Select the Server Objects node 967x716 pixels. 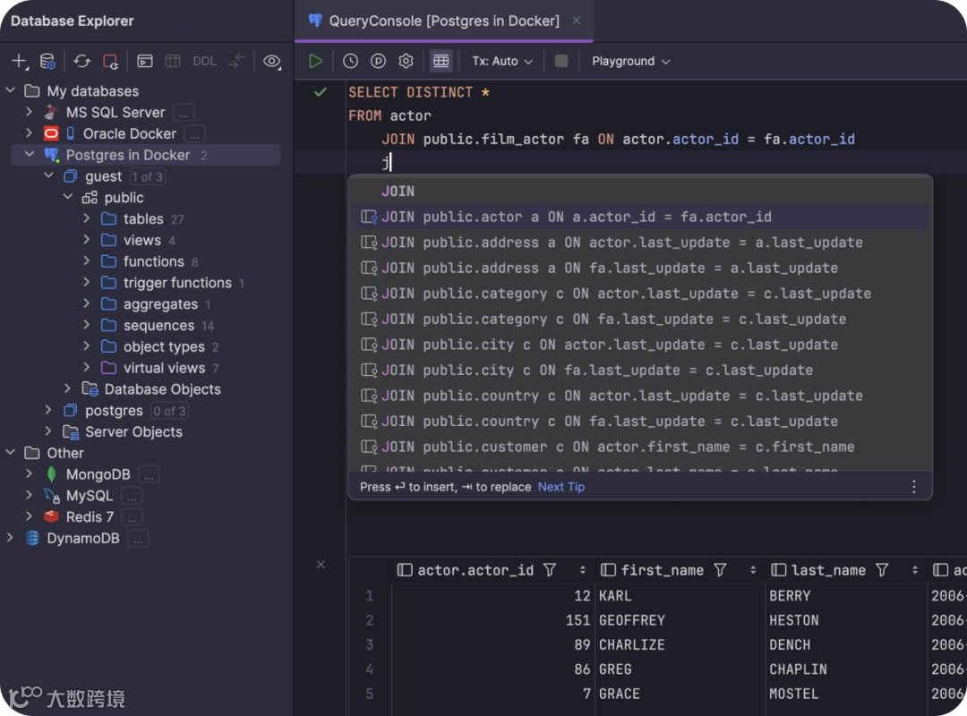[133, 431]
